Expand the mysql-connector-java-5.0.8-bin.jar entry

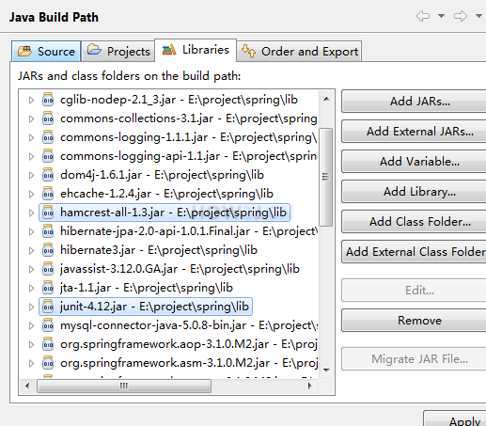(x=31, y=325)
